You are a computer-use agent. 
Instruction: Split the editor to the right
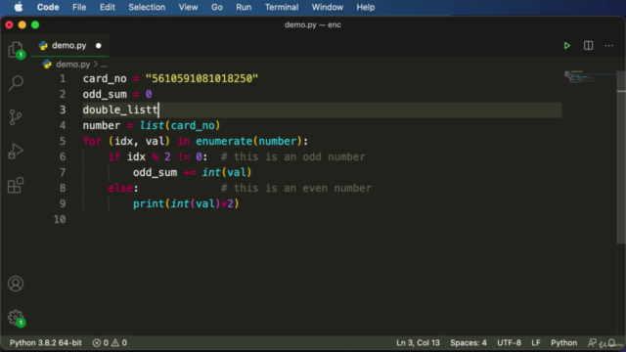click(x=588, y=46)
